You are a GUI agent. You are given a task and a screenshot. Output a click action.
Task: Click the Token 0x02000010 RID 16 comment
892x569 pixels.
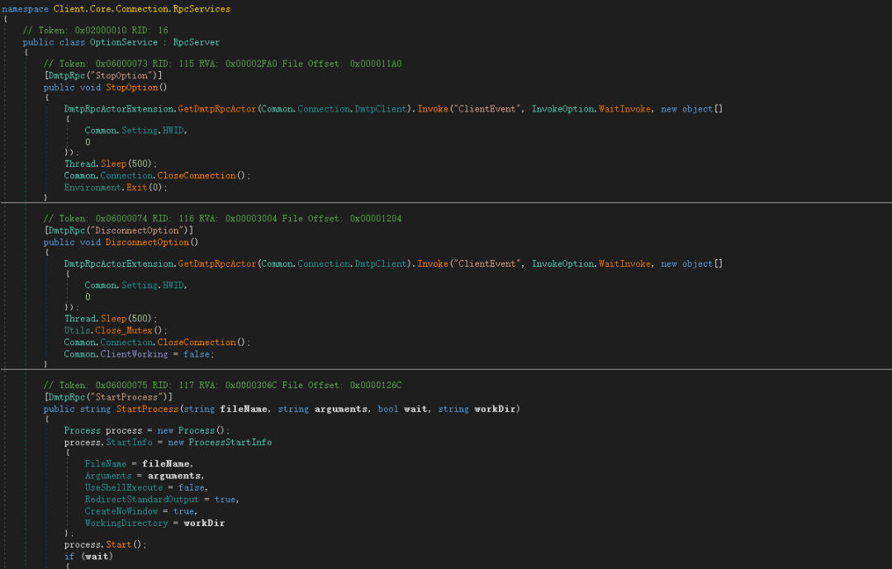(95, 31)
